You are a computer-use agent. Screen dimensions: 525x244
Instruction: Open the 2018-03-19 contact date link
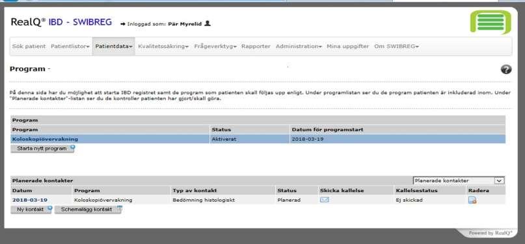tap(30, 200)
